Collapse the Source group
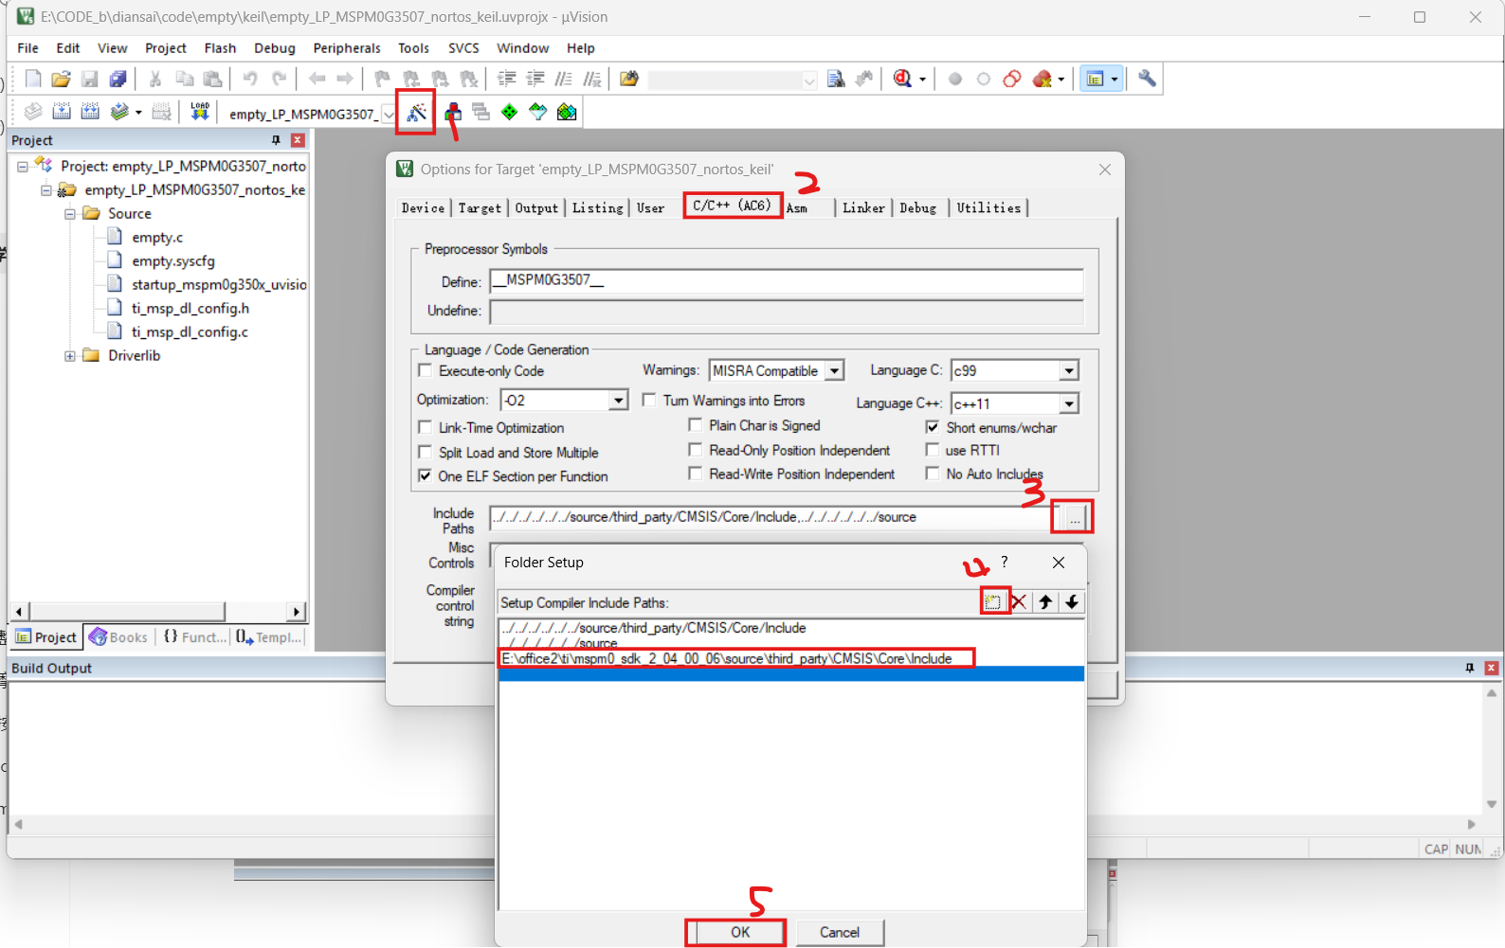Screen dimensions: 1505x948 (x=70, y=214)
